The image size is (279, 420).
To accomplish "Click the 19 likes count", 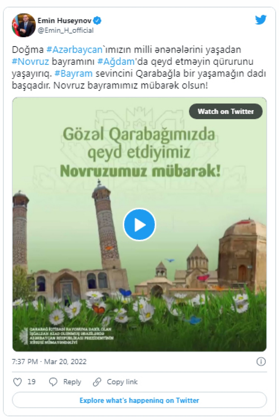I will [x=32, y=382].
